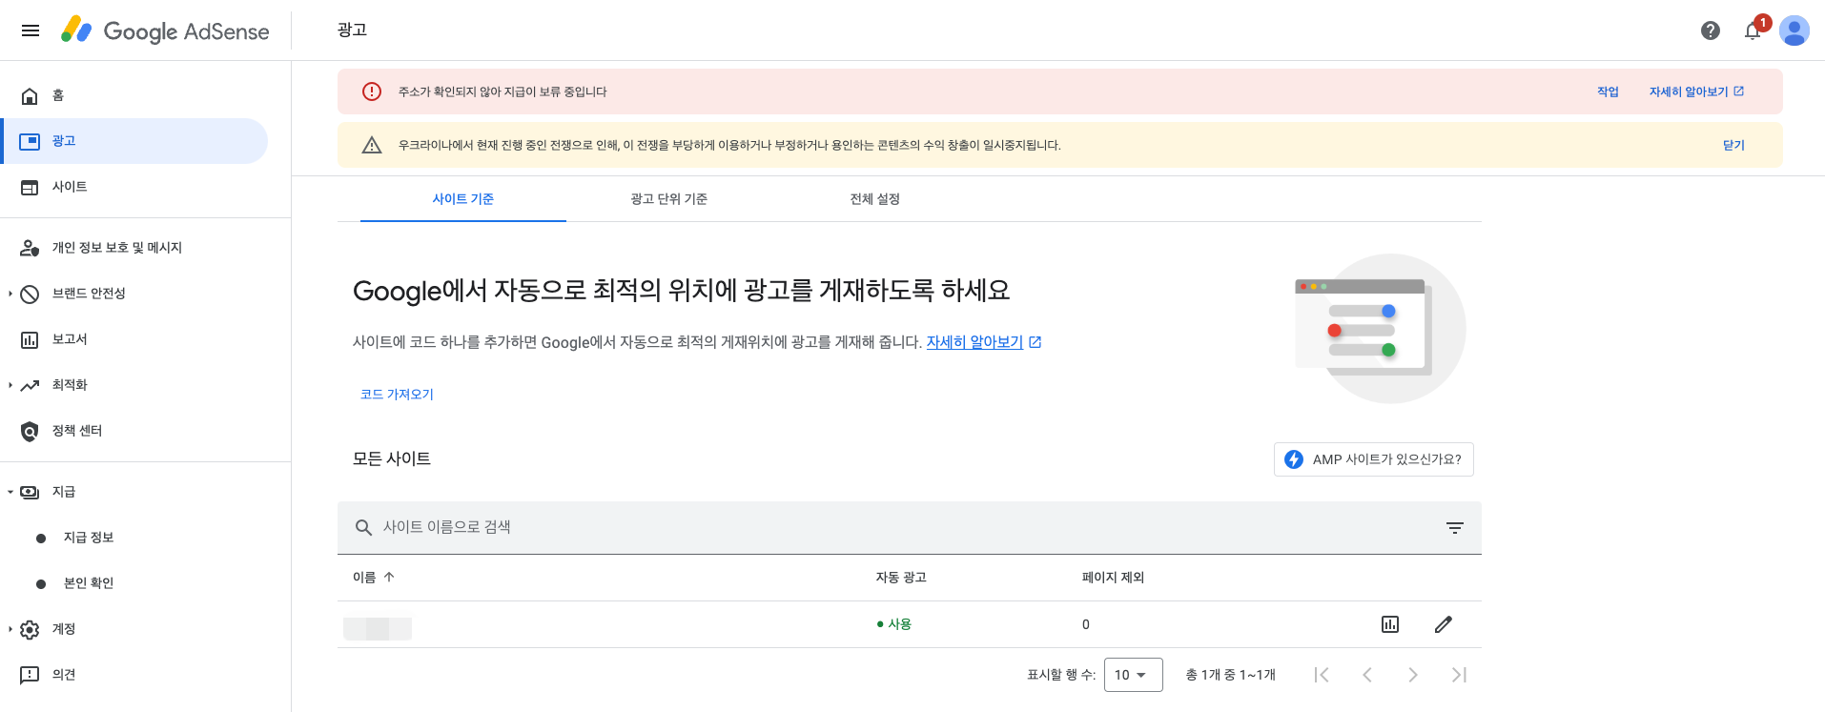The width and height of the screenshot is (1825, 712).
Task: Click the yellow warning triangle icon
Action: click(x=372, y=145)
